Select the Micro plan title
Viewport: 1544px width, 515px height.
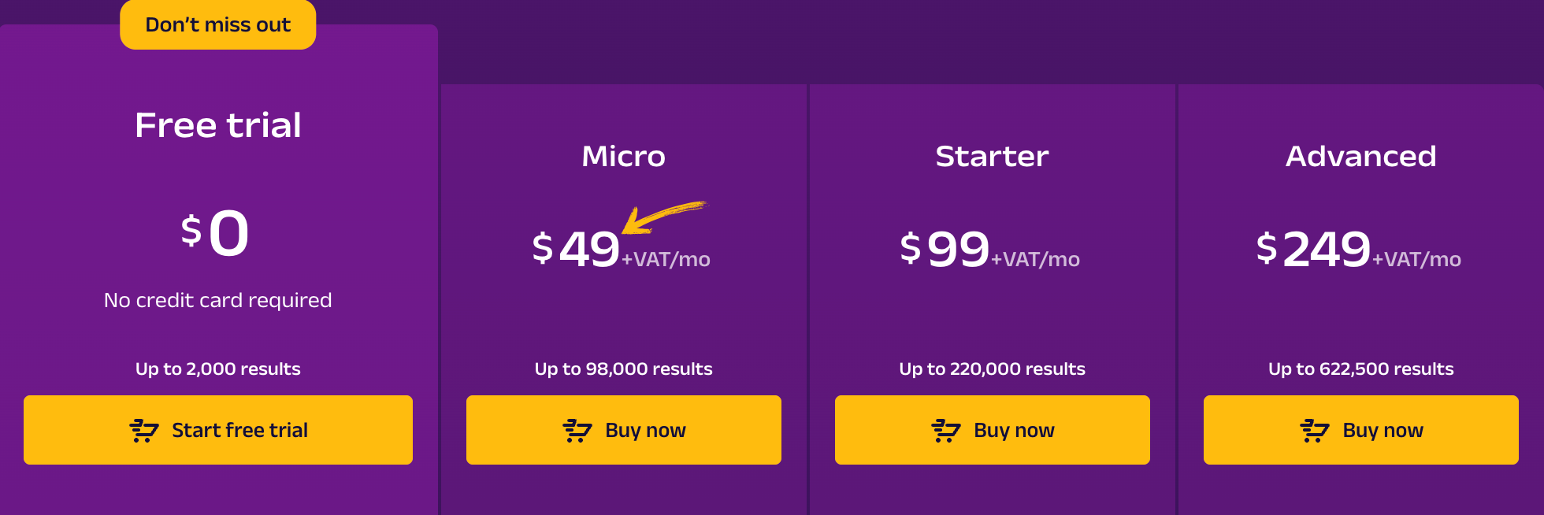point(624,156)
